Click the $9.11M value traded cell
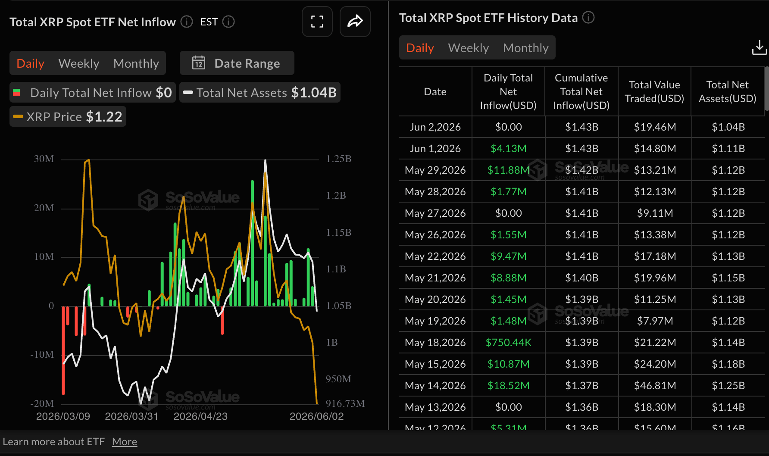The image size is (769, 456). [x=655, y=213]
